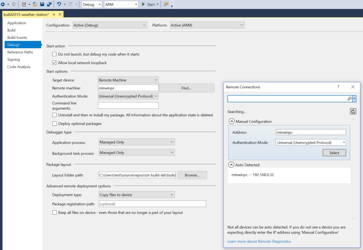Click the Command line arguments field
Image resolution: width=363 pixels, height=250 pixels.
[x=128, y=105]
